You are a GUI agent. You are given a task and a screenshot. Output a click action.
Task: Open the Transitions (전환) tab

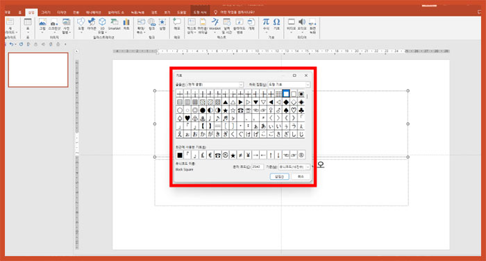click(76, 12)
